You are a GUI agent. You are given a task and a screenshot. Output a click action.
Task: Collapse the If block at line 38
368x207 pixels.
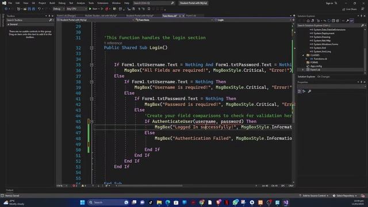[91, 82]
